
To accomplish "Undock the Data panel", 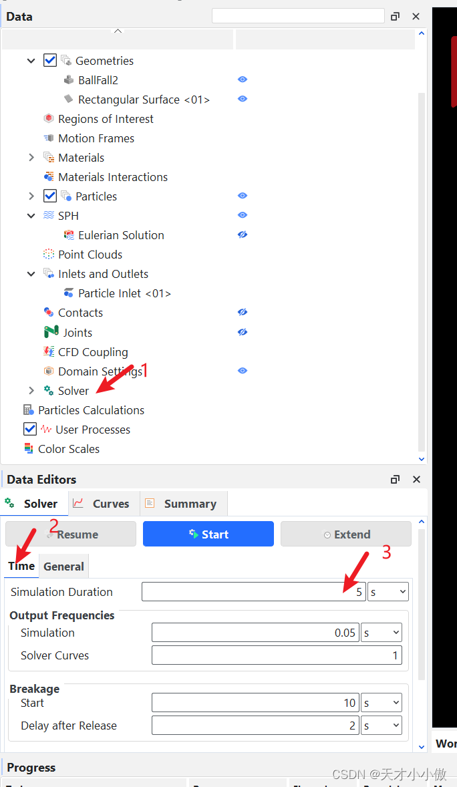I will tap(396, 17).
